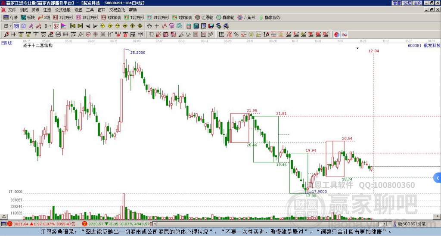Open the 帮助 menu
441x236 pixels.
coord(133,10)
